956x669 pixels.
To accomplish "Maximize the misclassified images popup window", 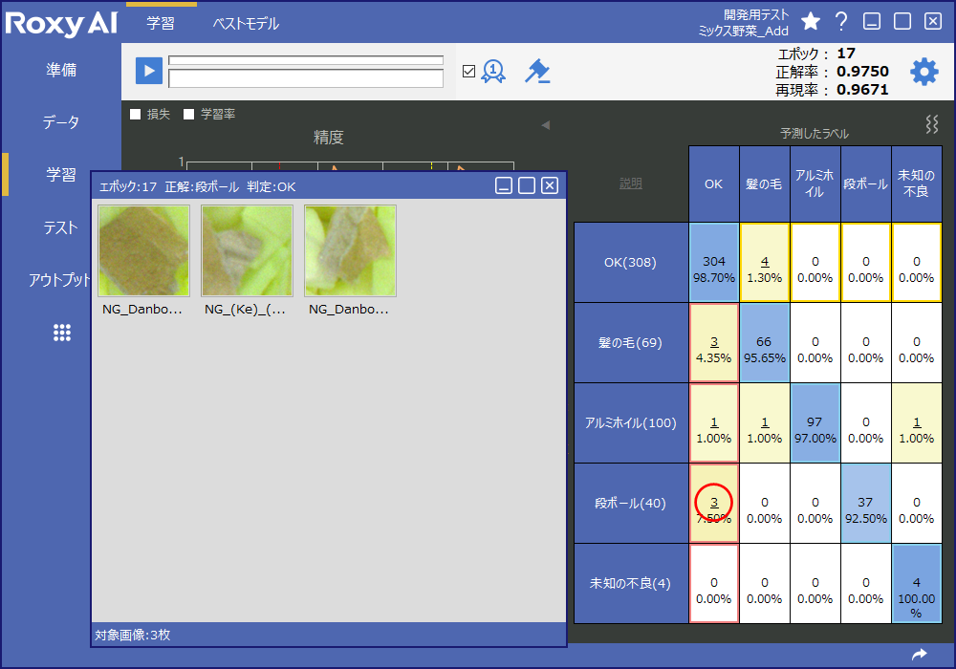I will pyautogui.click(x=527, y=185).
